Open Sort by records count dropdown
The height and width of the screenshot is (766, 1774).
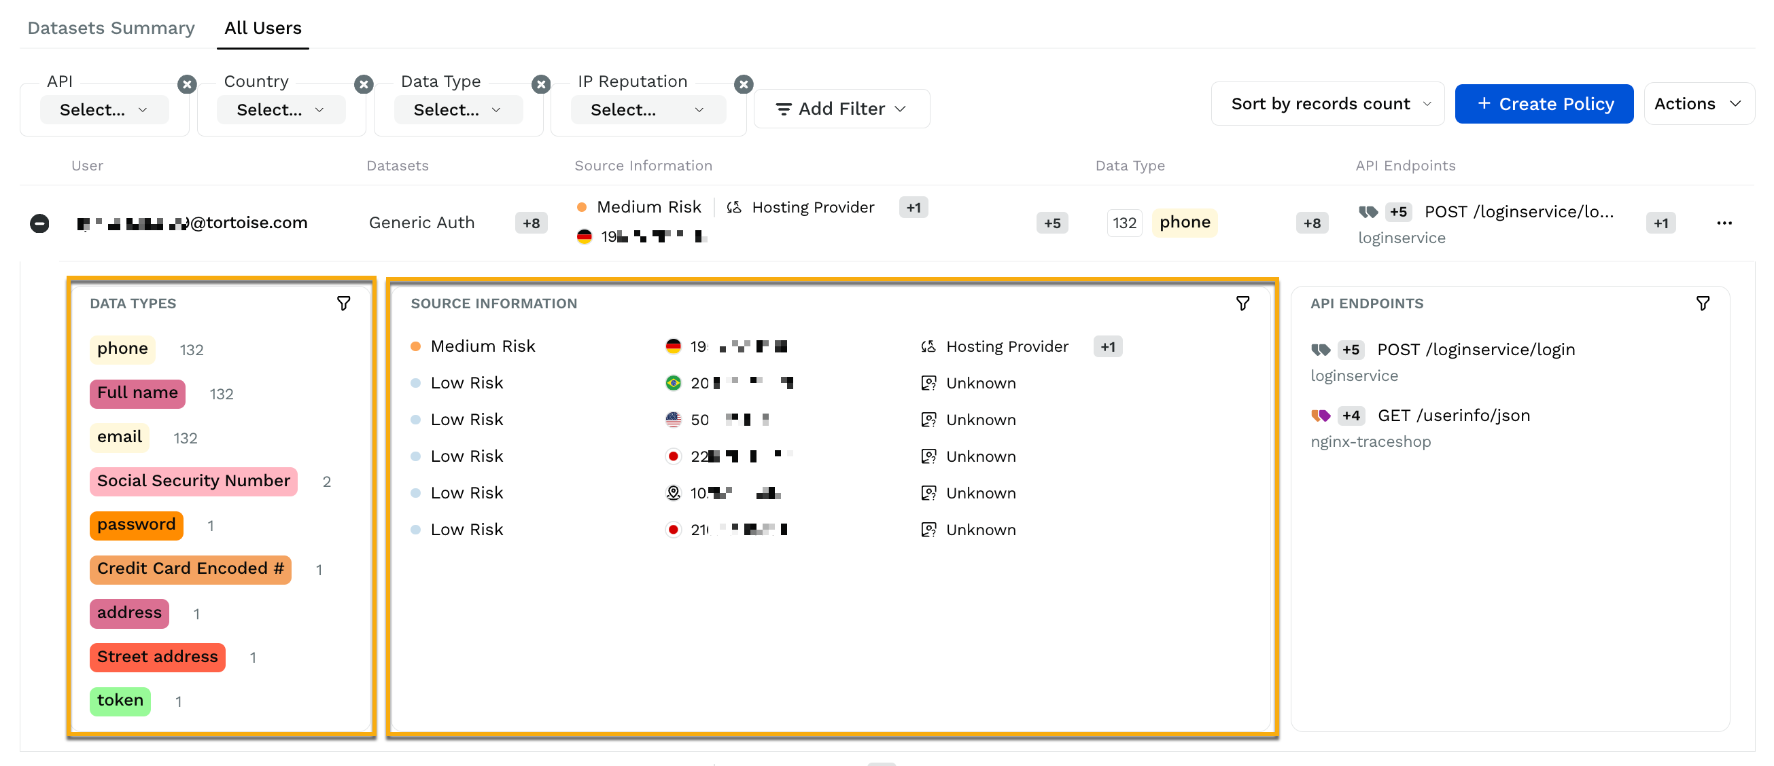[x=1327, y=104]
